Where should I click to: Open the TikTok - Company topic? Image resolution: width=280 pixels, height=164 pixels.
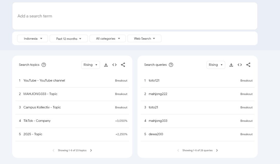(x=37, y=121)
